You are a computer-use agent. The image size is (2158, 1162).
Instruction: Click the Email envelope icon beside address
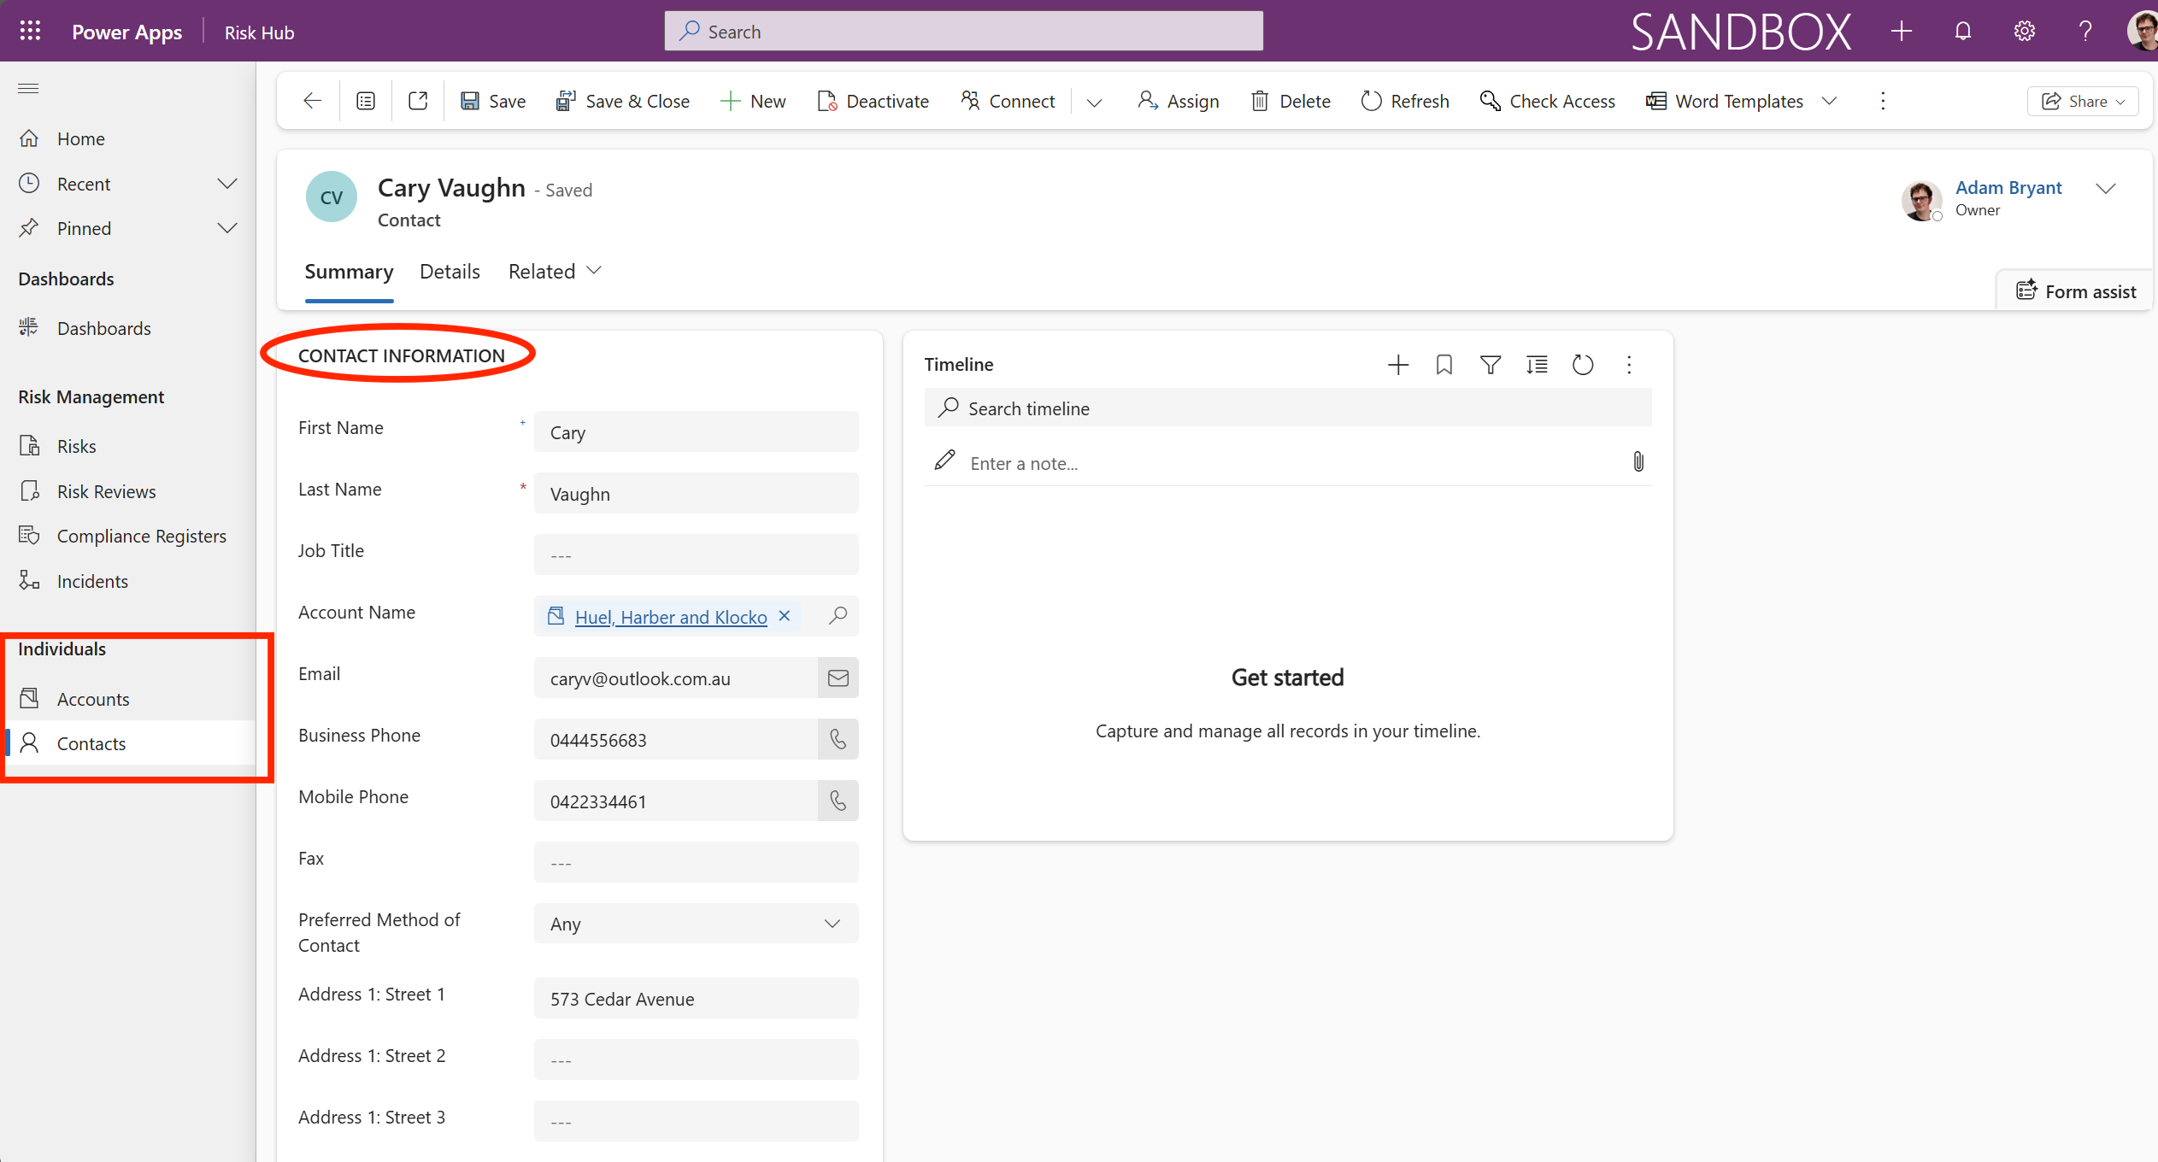coord(838,678)
